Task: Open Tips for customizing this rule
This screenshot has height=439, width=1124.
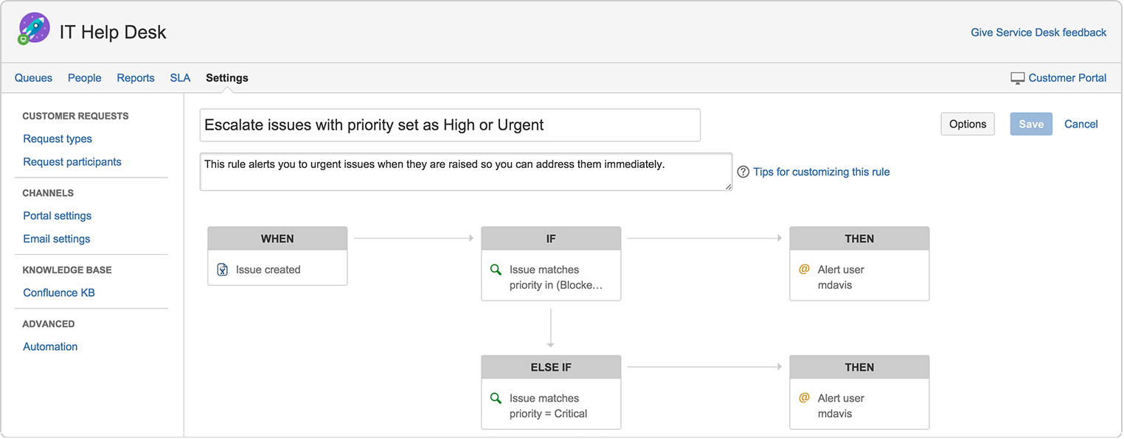Action: pos(821,172)
